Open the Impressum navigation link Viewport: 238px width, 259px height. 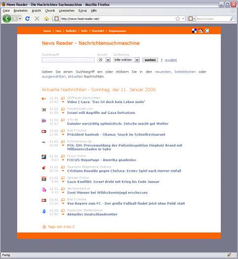click(x=117, y=31)
